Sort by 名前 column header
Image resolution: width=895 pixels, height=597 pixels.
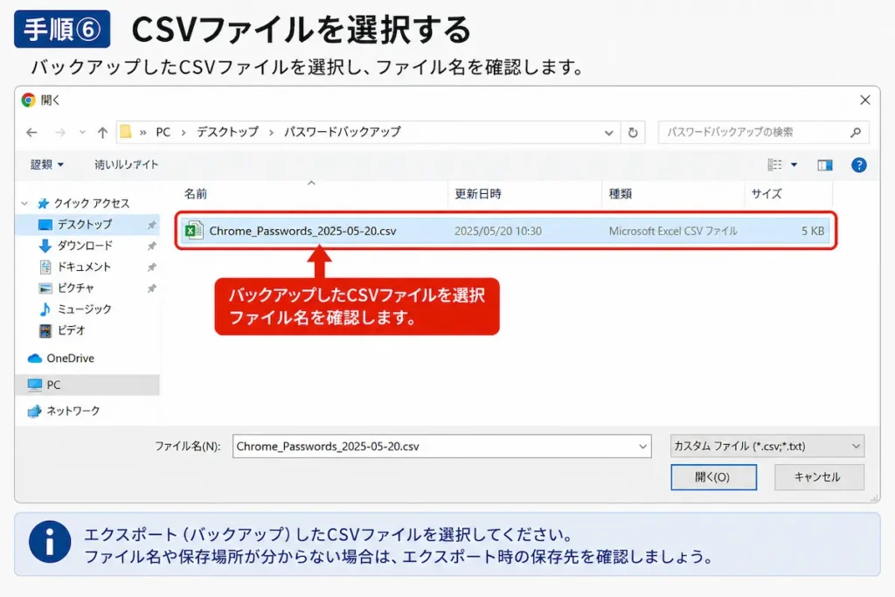pyautogui.click(x=196, y=194)
